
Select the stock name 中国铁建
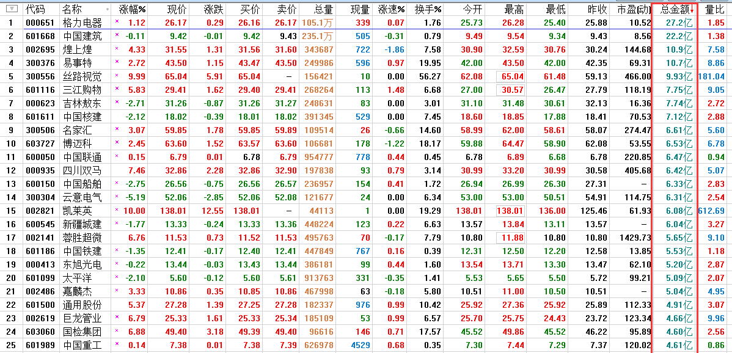click(82, 252)
